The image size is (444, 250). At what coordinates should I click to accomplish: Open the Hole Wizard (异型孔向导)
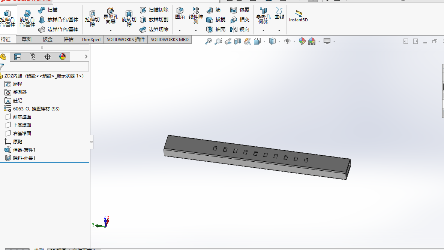[111, 16]
